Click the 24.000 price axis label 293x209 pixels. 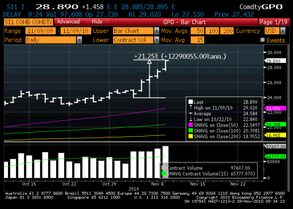tap(274, 98)
